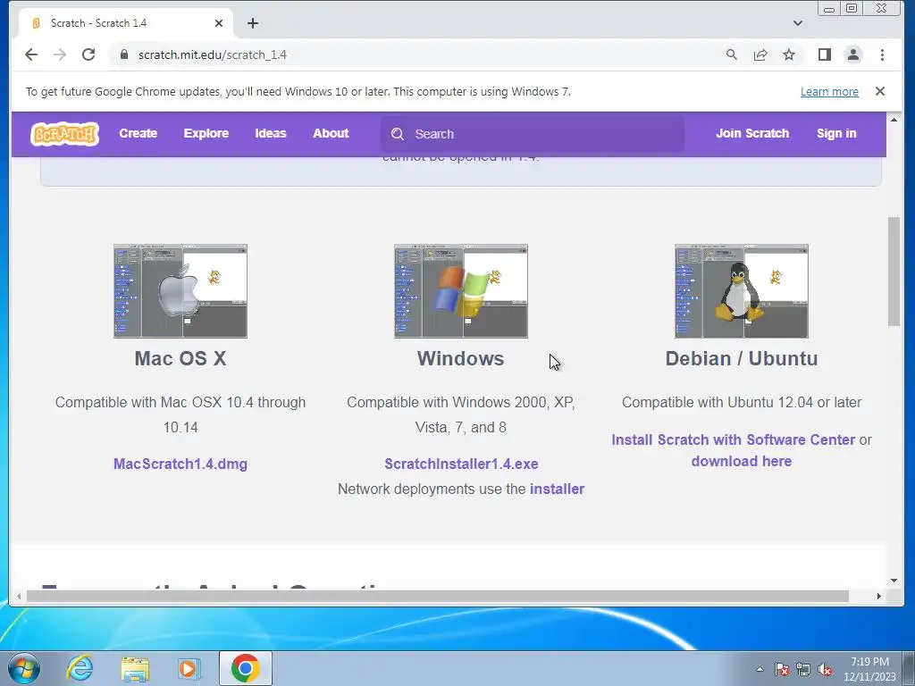Open the Create menu item
The image size is (915, 686).
pyautogui.click(x=139, y=134)
